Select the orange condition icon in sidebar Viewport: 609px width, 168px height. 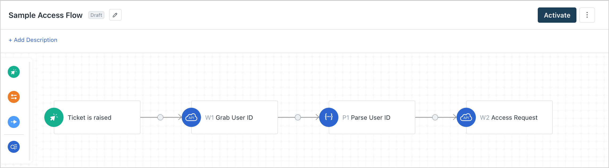(14, 97)
